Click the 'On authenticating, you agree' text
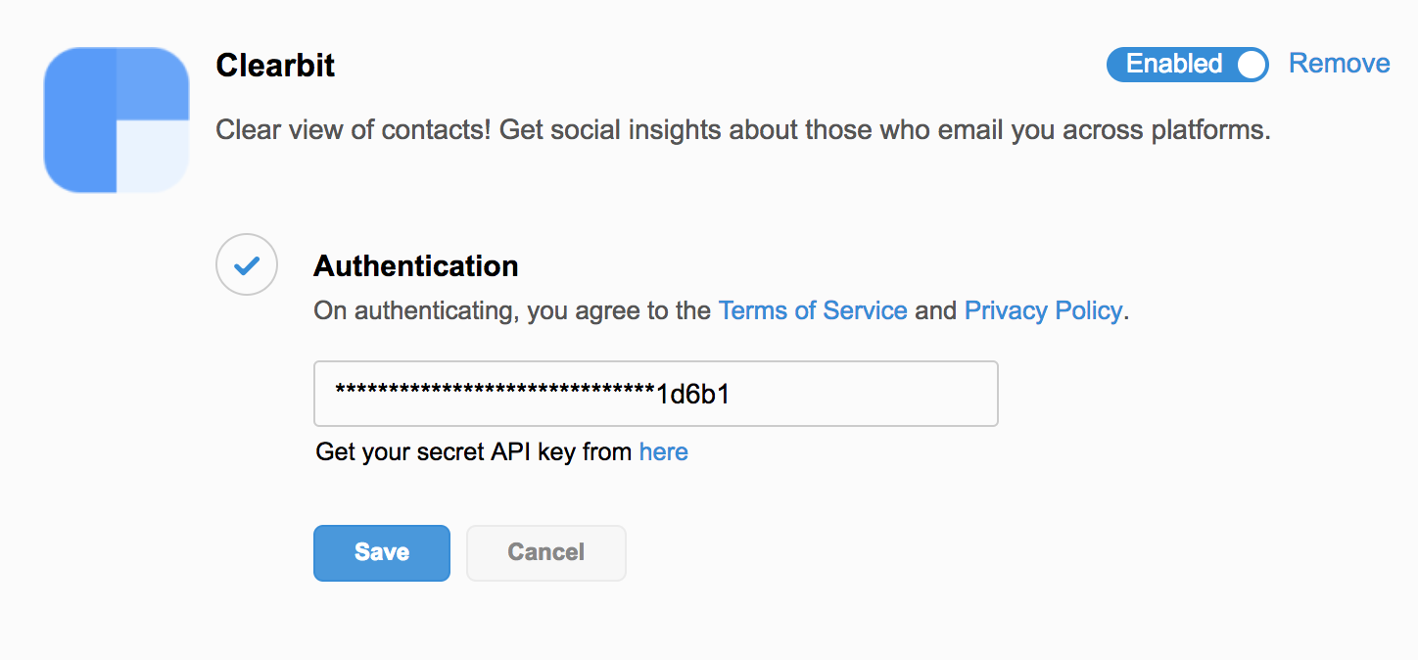The image size is (1418, 660). click(511, 311)
